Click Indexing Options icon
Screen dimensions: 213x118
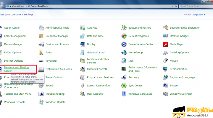coord(165,53)
